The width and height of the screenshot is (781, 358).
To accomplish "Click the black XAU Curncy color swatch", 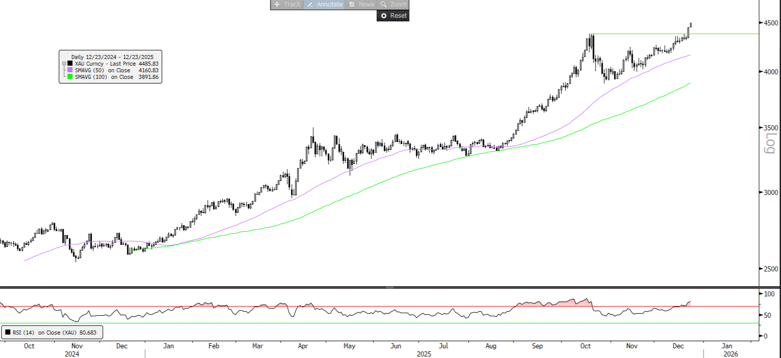I will (70, 64).
